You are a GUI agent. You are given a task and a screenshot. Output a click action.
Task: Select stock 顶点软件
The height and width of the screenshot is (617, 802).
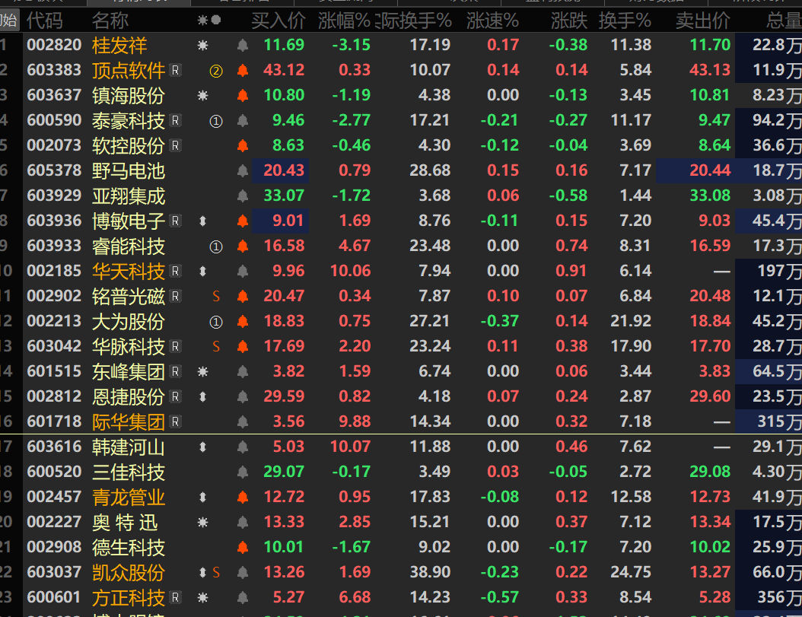(x=129, y=71)
